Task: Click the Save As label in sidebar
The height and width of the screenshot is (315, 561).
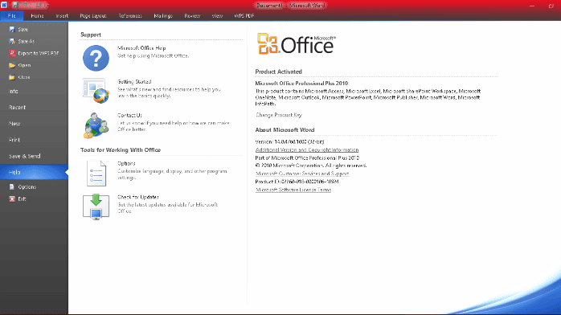Action: (x=26, y=41)
